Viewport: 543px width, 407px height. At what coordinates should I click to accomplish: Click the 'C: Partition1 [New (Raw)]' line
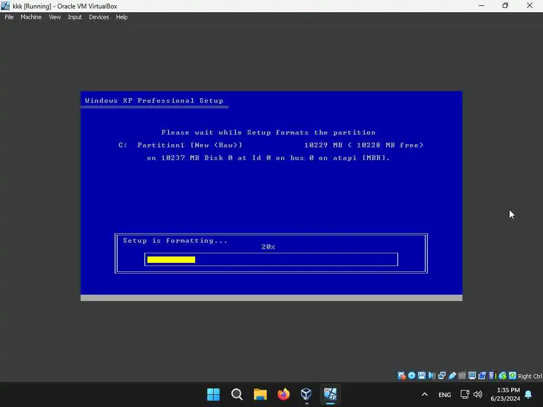[180, 145]
